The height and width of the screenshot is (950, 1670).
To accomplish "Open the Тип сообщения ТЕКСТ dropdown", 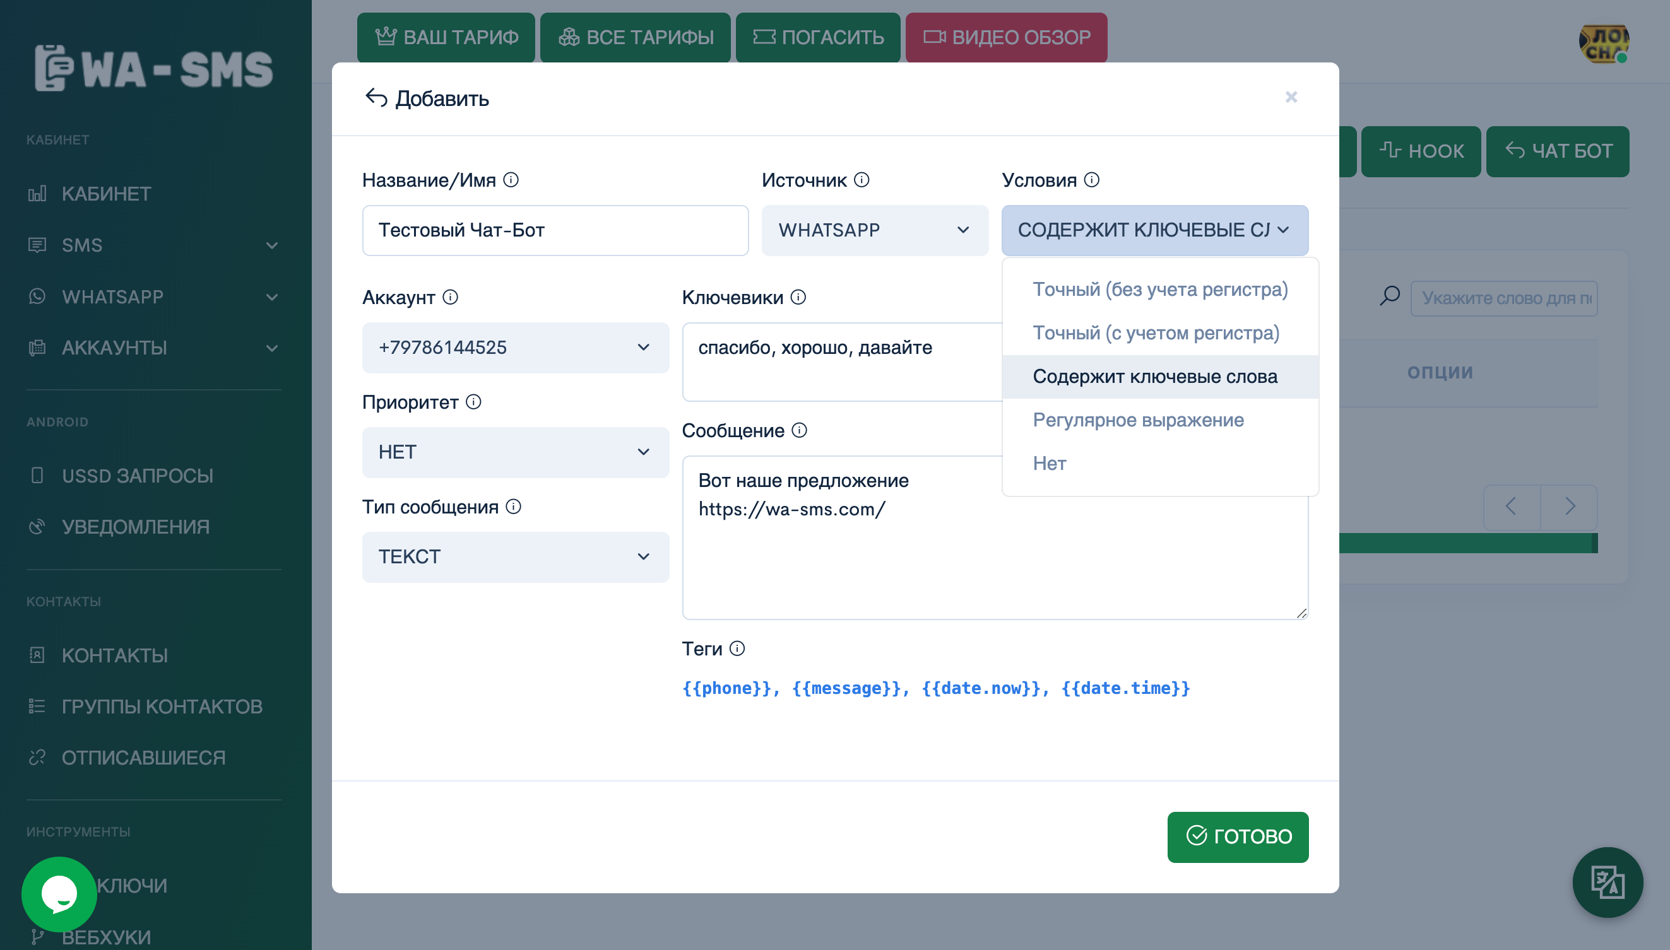I will click(x=515, y=556).
